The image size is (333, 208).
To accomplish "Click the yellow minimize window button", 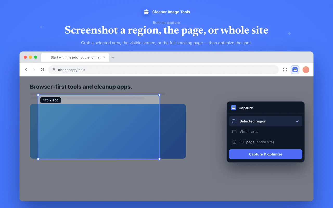I will pos(30,57).
